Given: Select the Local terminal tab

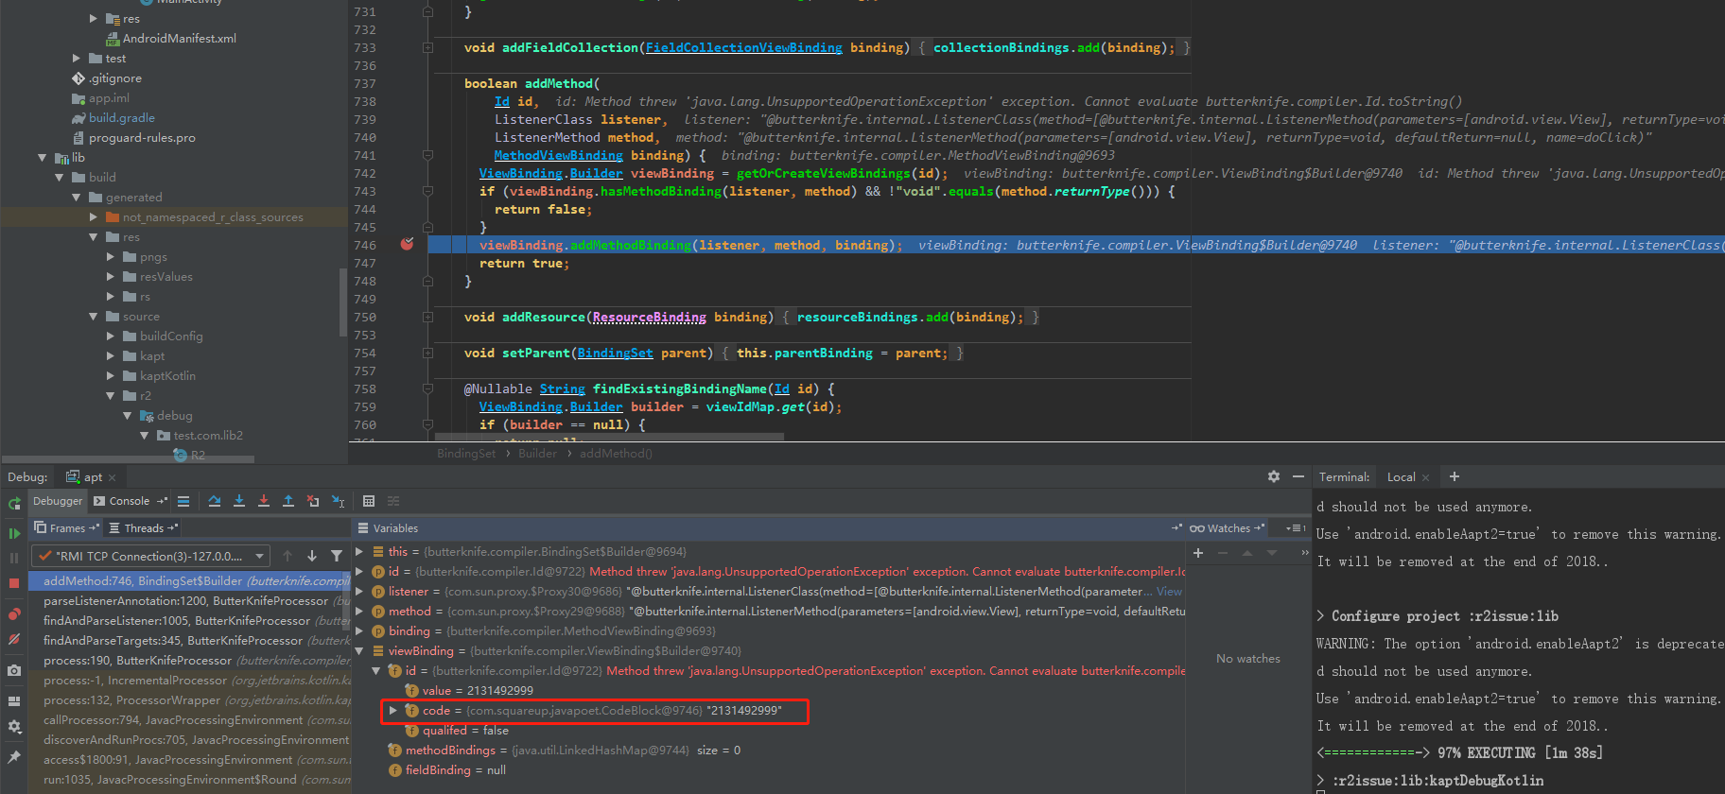Looking at the screenshot, I should coord(1401,477).
